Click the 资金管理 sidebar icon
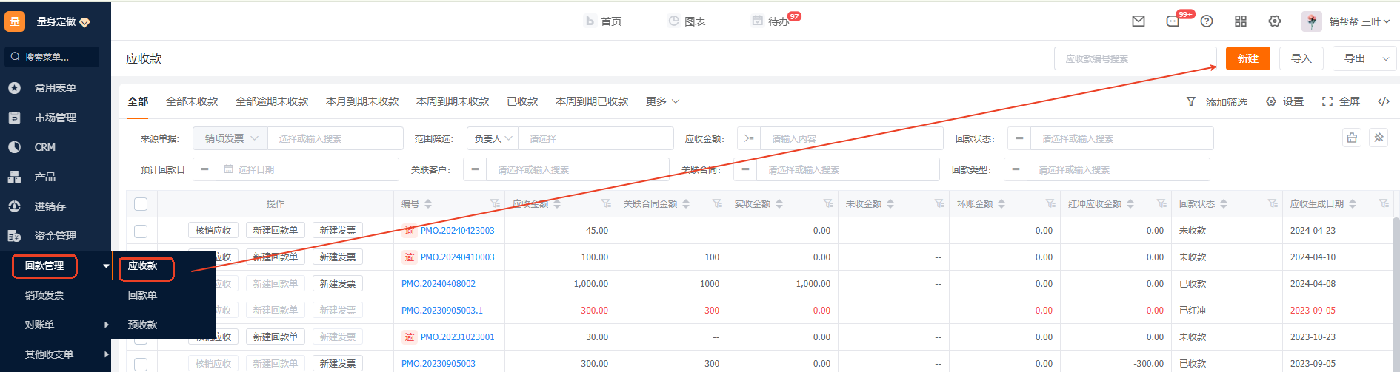 pyautogui.click(x=14, y=236)
